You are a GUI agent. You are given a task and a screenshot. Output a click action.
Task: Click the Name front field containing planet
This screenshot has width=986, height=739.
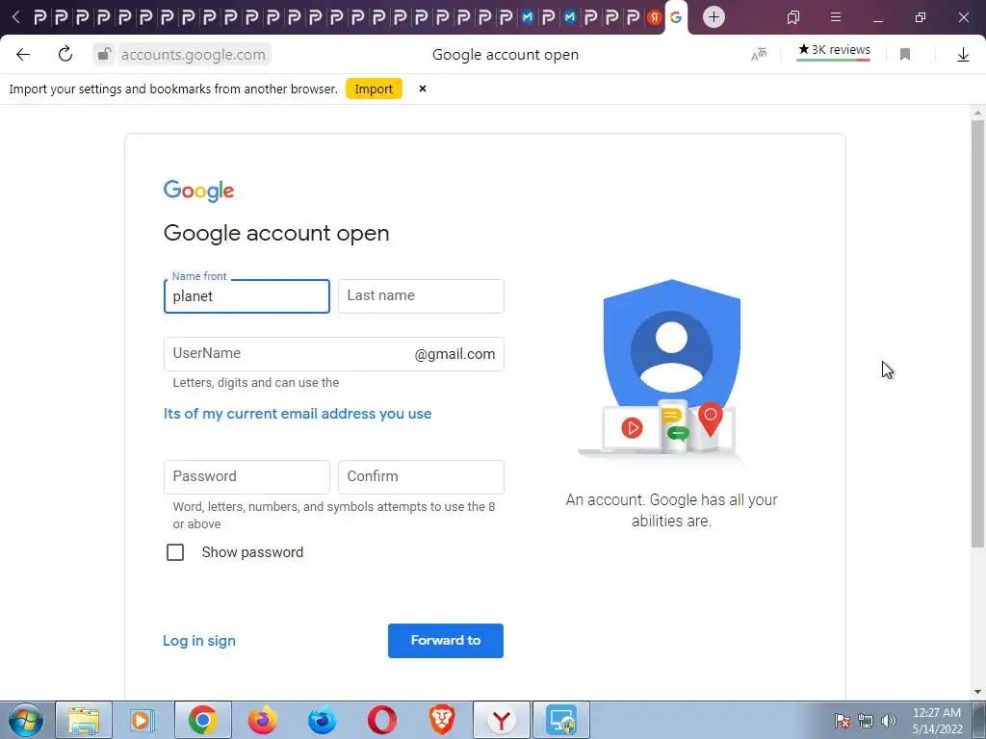point(246,296)
